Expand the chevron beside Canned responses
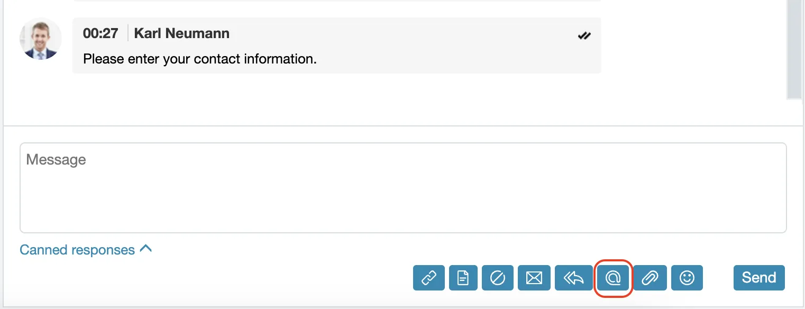Screen dimensions: 805x309 coord(145,248)
